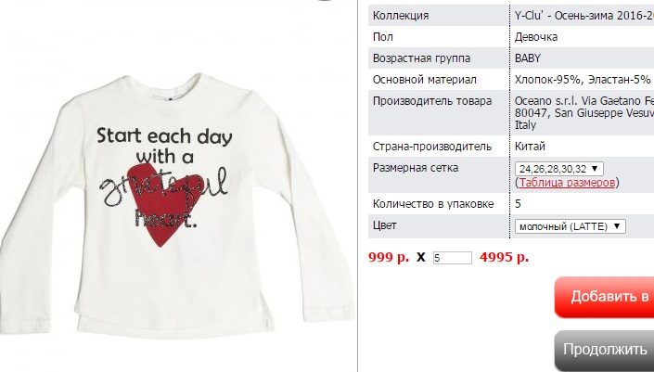The height and width of the screenshot is (372, 654).
Task: Select the Коллекция label cell
Action: pos(439,16)
